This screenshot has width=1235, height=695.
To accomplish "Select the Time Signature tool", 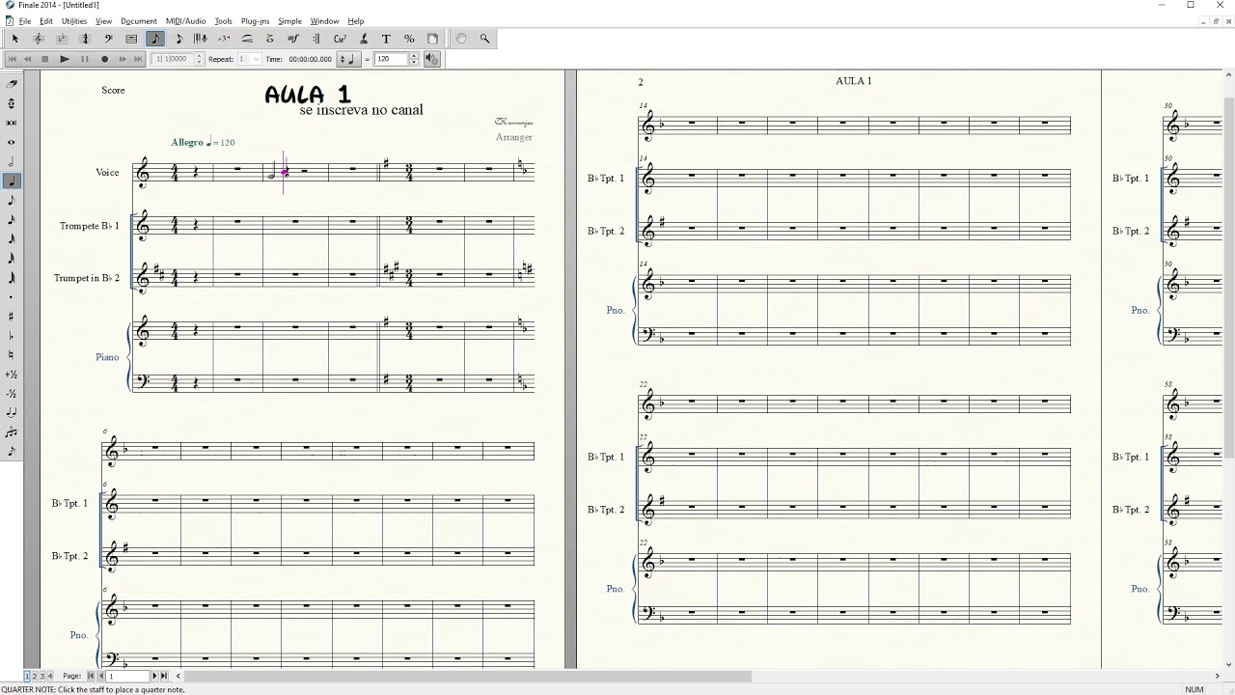I will tap(85, 39).
